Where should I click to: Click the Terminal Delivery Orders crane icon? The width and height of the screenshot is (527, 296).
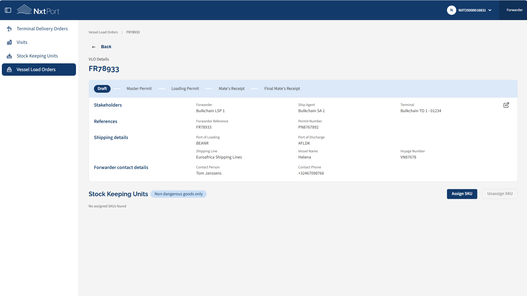(x=9, y=29)
